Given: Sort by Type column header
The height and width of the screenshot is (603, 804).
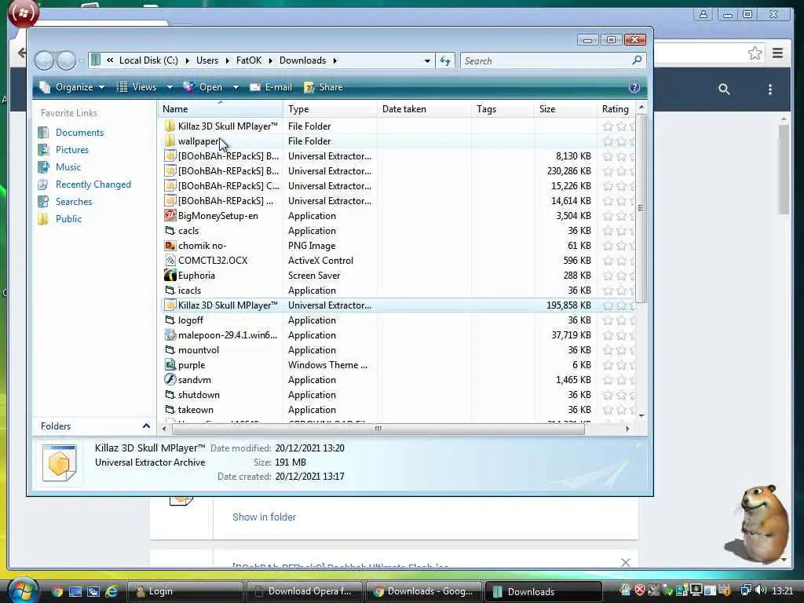Looking at the screenshot, I should [330, 108].
